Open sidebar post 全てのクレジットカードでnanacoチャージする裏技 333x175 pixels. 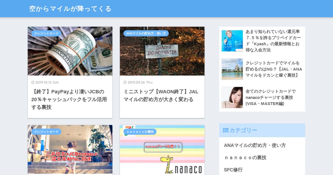(271, 97)
